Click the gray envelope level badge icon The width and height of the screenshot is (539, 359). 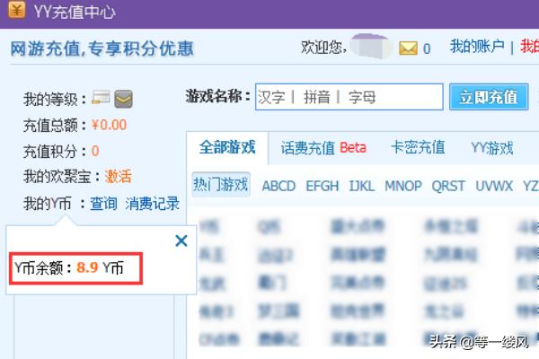point(123,99)
